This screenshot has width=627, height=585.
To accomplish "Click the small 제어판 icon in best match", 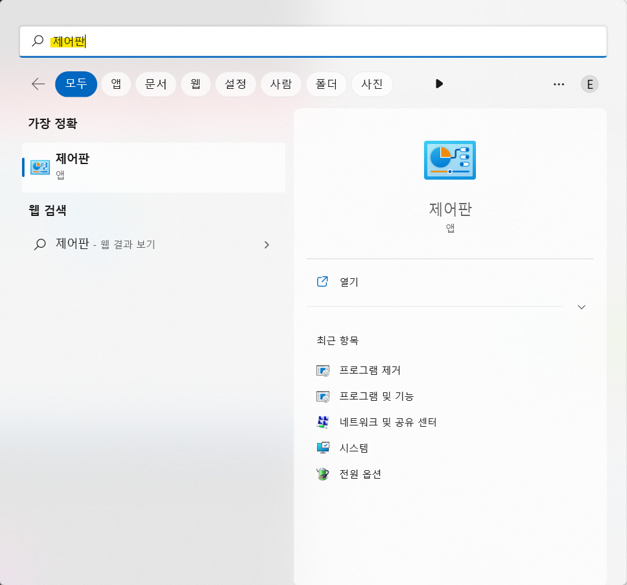I will coord(40,167).
